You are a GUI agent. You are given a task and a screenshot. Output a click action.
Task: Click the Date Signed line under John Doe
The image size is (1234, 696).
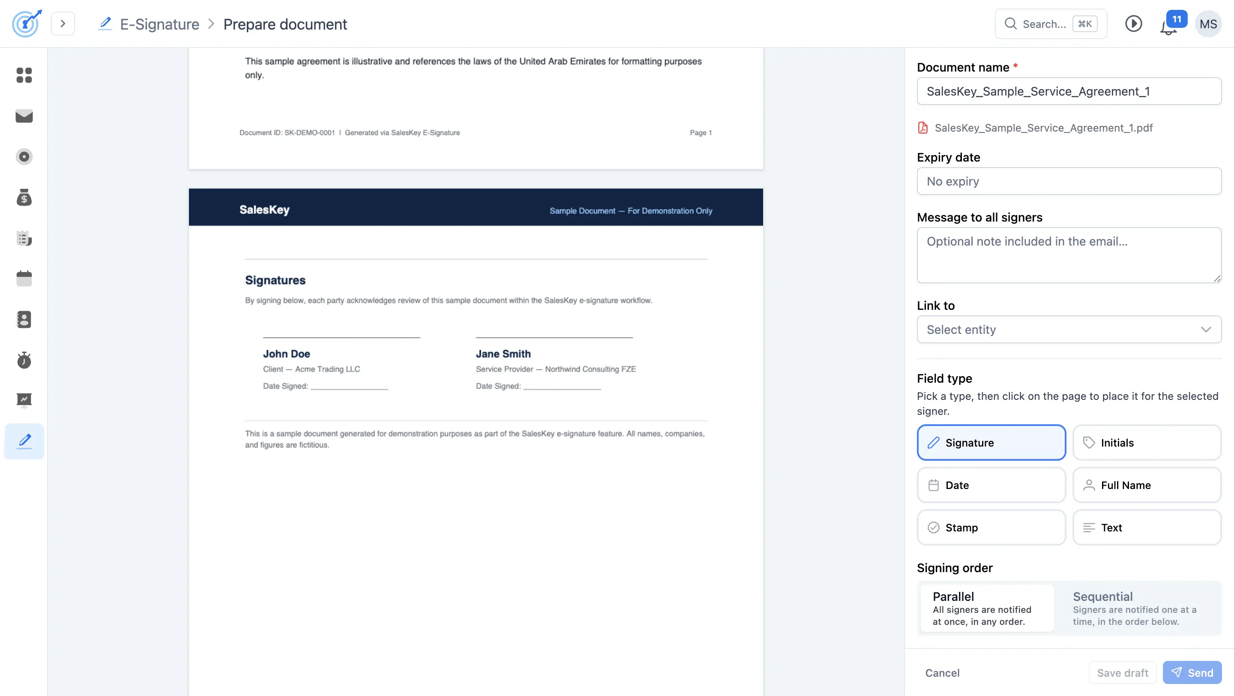(349, 388)
